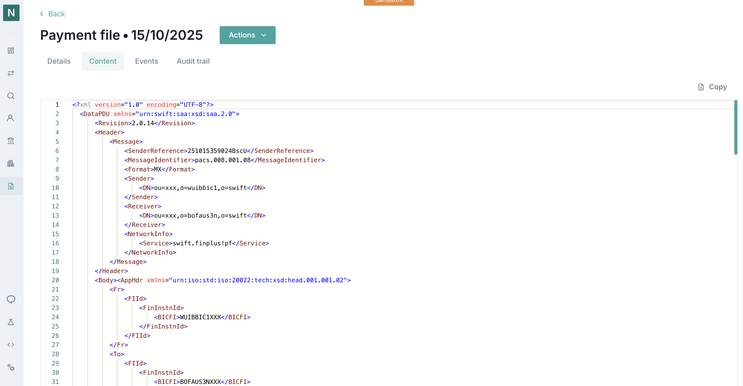Open the Audit trail tab

point(193,61)
